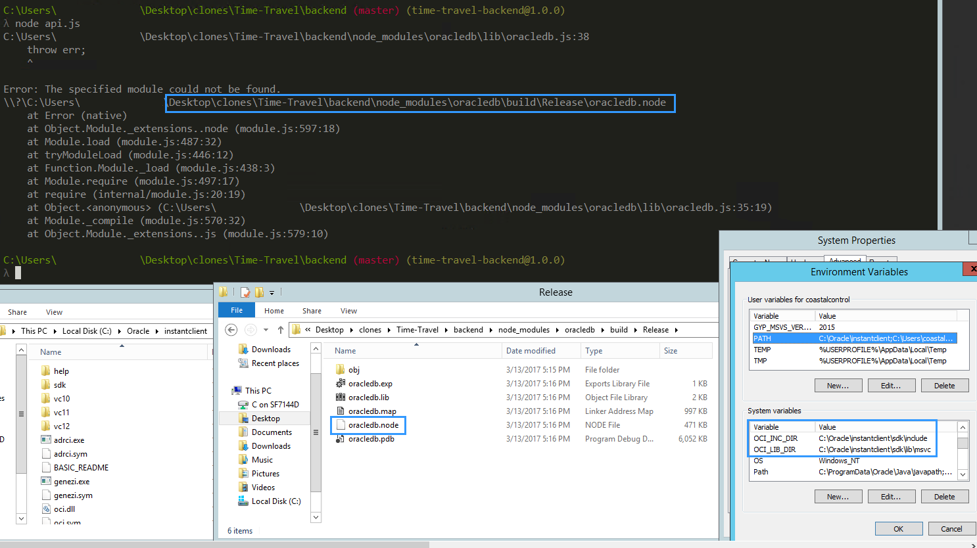Sort by Type column header
Viewport: 977px width, 548px height.
[x=620, y=351]
